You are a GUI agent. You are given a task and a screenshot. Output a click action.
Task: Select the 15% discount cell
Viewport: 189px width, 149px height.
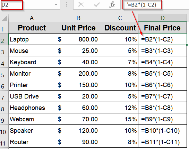tap(120, 119)
